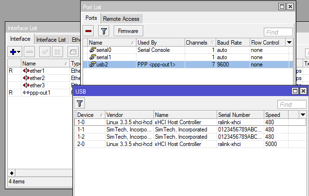This screenshot has height=196, width=309.
Task: Sort ports by Channels column
Action: (200, 43)
